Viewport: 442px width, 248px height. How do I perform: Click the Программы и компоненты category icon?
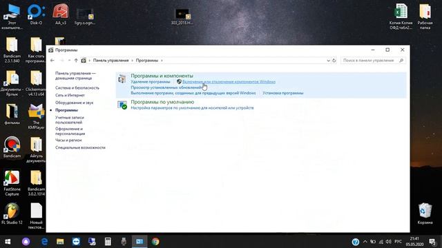(122, 79)
